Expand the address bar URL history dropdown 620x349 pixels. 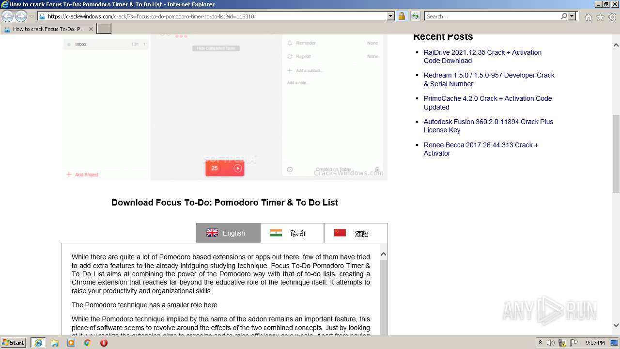point(390,16)
